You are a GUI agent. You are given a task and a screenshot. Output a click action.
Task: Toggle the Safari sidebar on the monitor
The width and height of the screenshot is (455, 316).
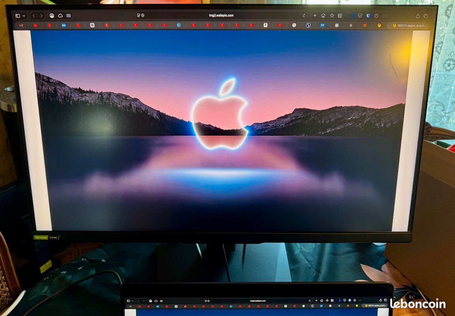(18, 16)
